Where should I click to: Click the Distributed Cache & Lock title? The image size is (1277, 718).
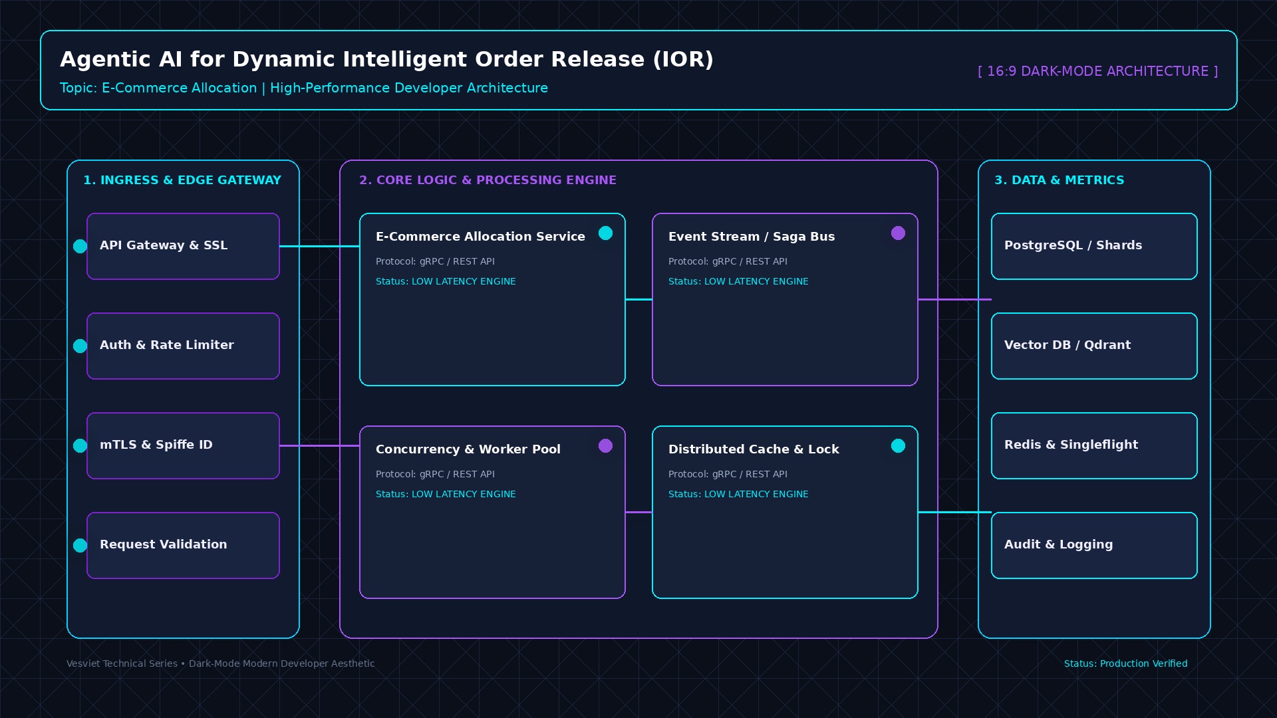click(x=754, y=449)
